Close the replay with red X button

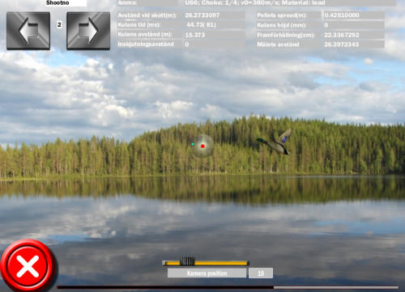28,266
